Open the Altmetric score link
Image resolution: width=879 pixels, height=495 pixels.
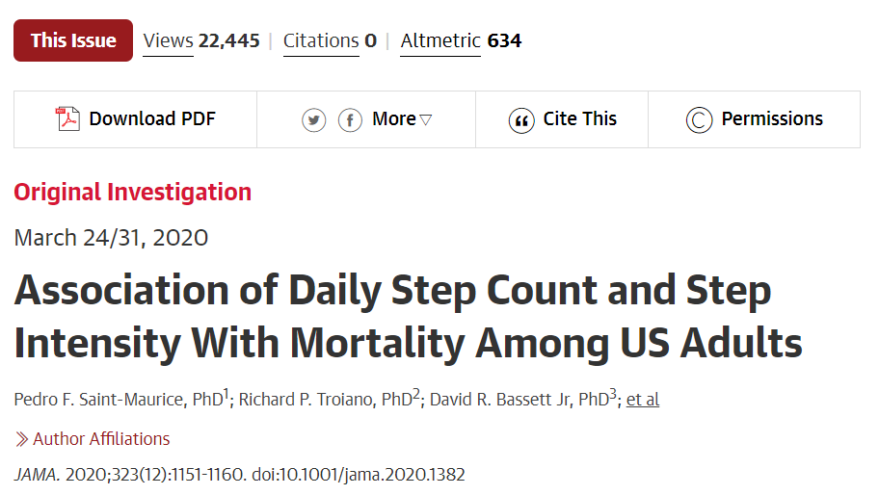(x=461, y=40)
